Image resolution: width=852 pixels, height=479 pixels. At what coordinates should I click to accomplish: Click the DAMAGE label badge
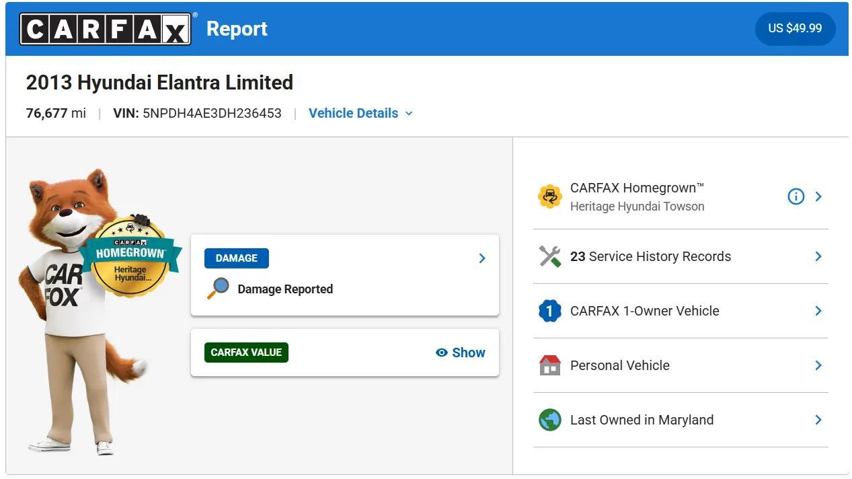pos(237,258)
